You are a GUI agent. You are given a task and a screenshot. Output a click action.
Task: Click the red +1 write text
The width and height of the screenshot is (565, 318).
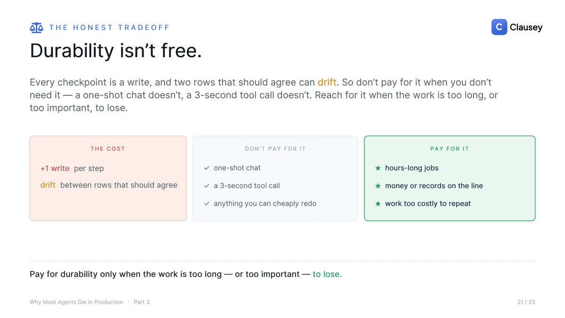click(55, 168)
